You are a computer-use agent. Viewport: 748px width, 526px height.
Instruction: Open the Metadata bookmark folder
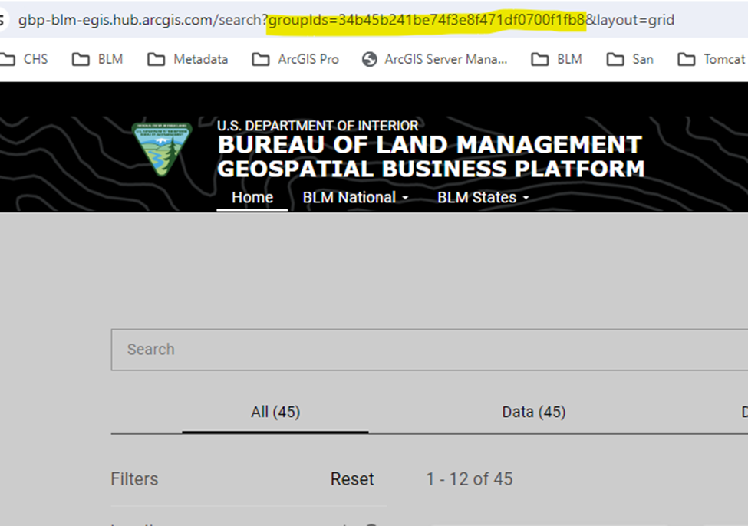(188, 59)
